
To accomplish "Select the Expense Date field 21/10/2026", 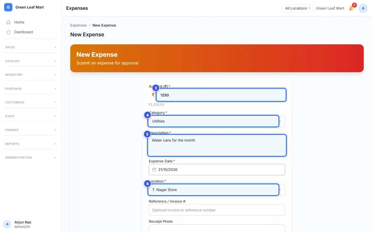I will (217, 170).
